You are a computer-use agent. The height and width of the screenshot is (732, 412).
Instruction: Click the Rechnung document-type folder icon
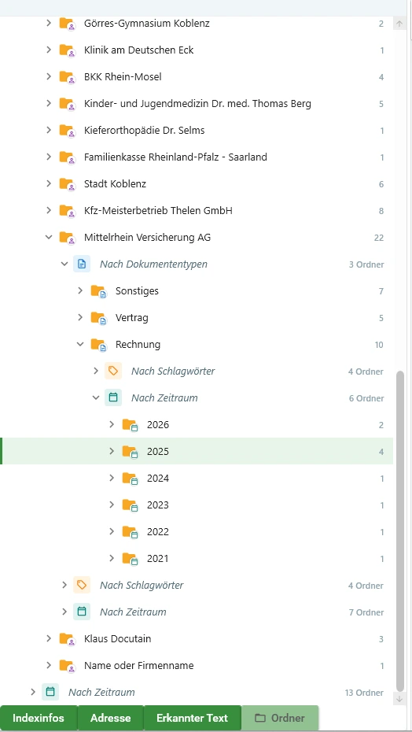98,345
